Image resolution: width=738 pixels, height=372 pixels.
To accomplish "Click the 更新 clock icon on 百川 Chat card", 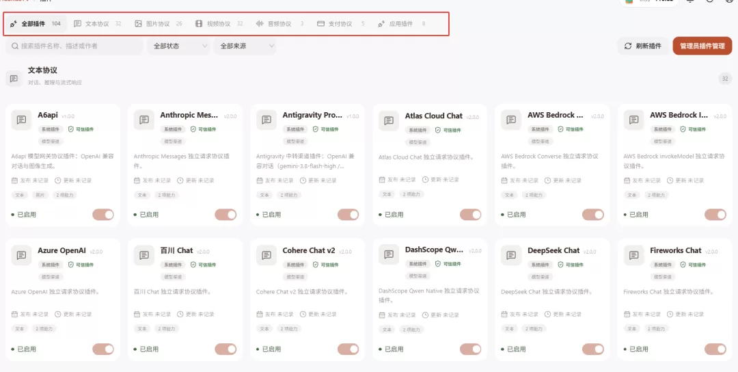I will [180, 314].
